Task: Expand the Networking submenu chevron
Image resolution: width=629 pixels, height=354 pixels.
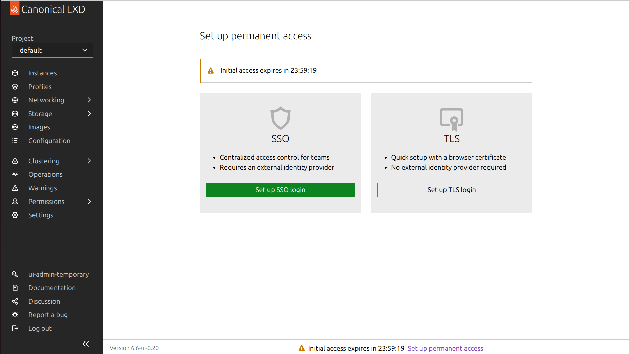Action: pos(89,100)
